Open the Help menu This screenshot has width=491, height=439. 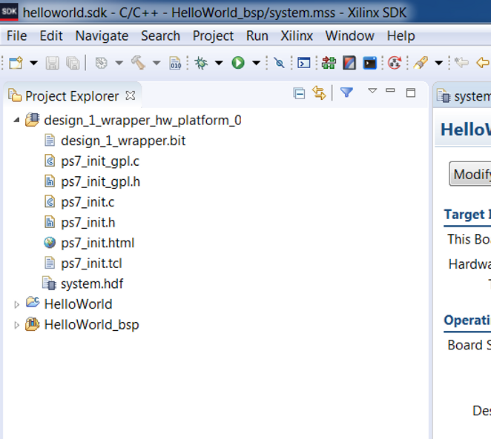[401, 36]
